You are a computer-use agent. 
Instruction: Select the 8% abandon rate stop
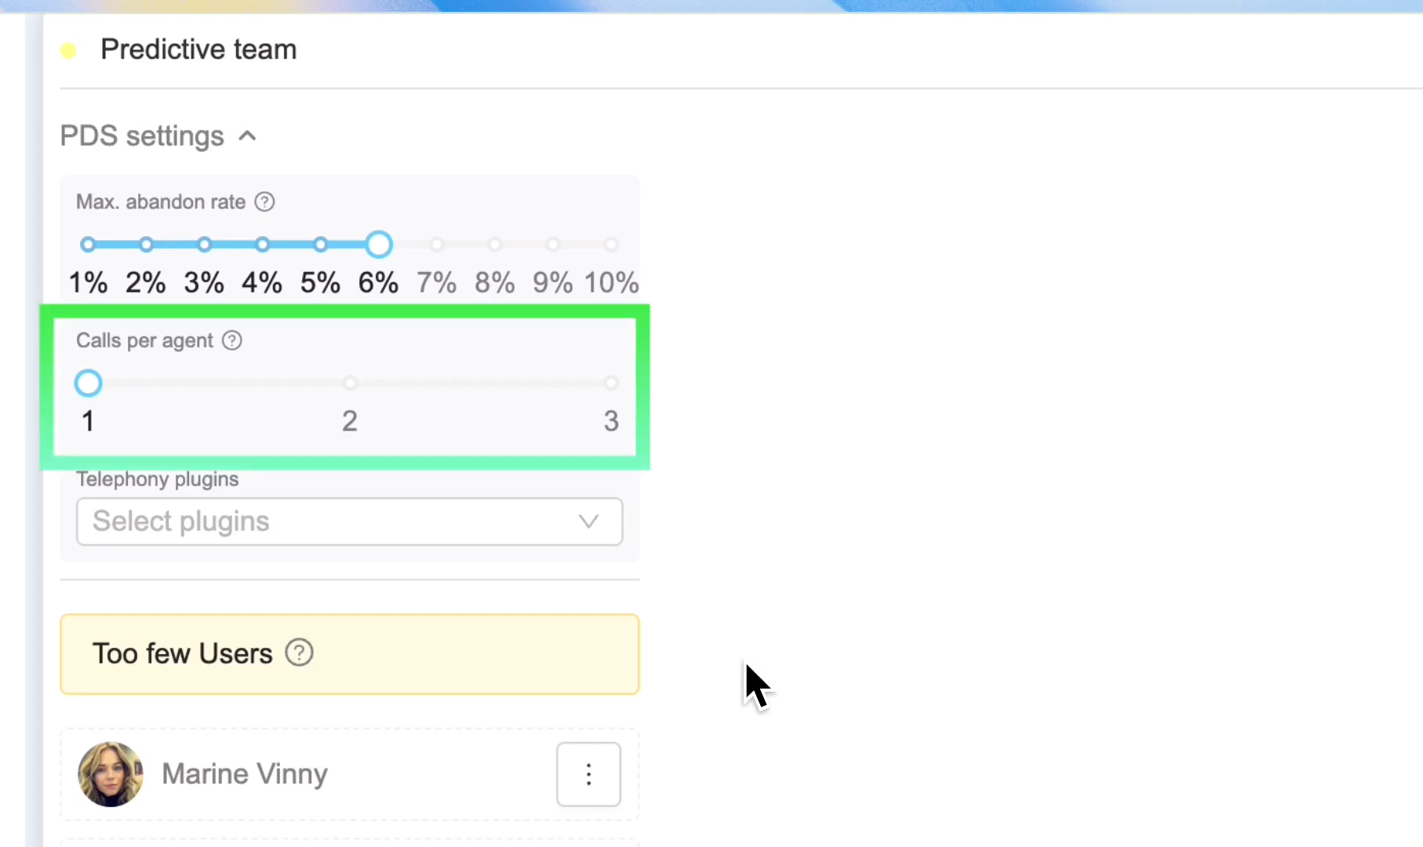pos(495,245)
